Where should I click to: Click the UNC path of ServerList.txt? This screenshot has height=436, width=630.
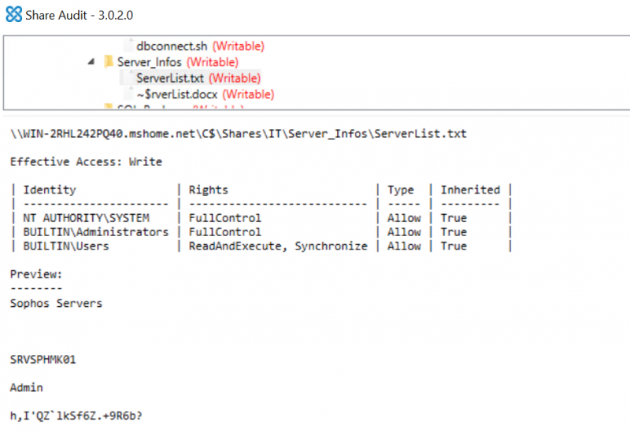pyautogui.click(x=239, y=134)
